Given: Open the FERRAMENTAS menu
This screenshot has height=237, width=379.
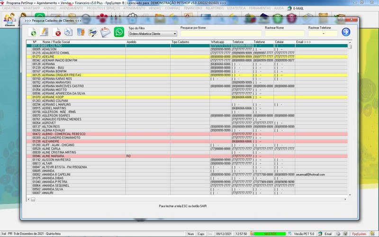Looking at the screenshot, I should click(x=260, y=8).
